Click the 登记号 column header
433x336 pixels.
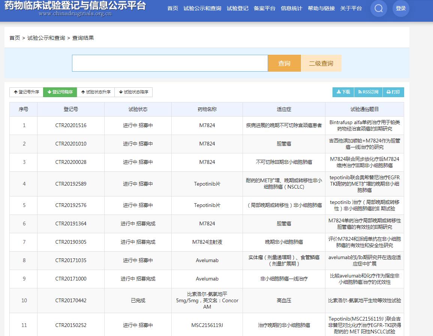tap(71, 109)
